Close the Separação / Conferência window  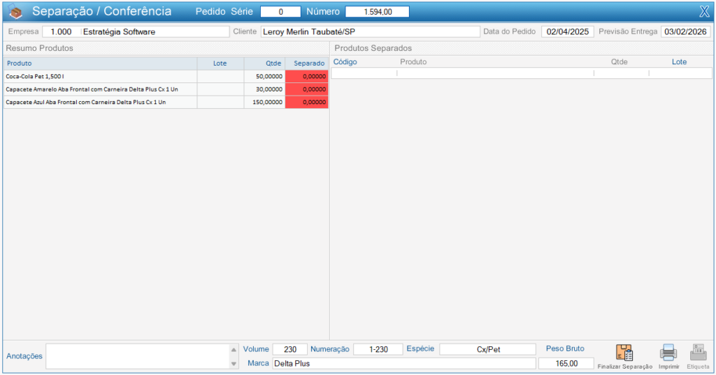(704, 11)
